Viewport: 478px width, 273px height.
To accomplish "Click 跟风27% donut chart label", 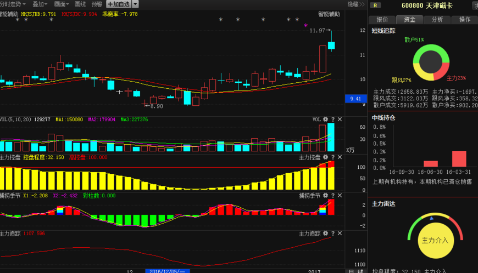I will click(x=401, y=80).
